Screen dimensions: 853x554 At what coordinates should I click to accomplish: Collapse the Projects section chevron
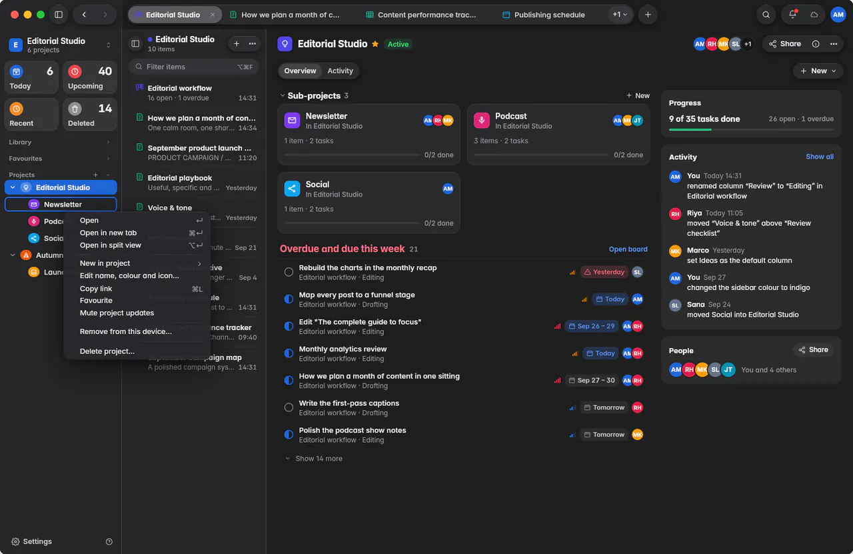pos(108,175)
